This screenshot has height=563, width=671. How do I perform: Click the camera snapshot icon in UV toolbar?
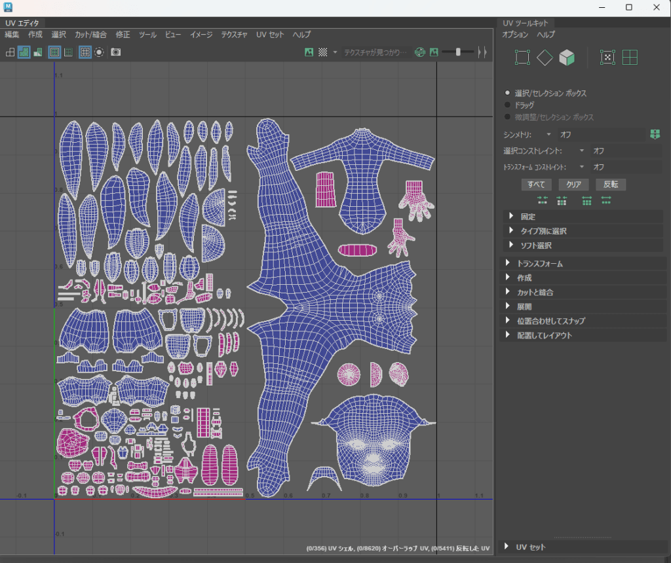click(116, 52)
